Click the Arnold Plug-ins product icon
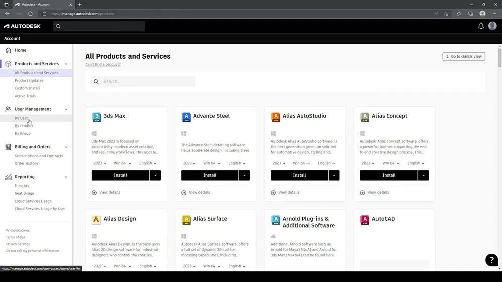 tap(276, 220)
